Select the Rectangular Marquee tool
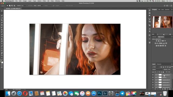Image resolution: width=173 pixels, height=97 pixels. (2, 13)
